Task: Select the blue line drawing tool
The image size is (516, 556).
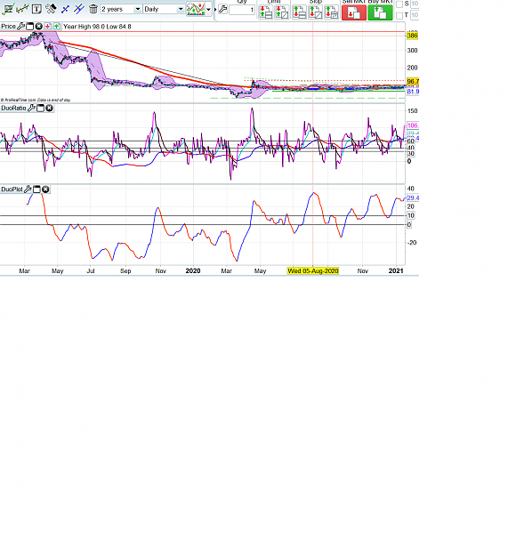Action: [65, 9]
